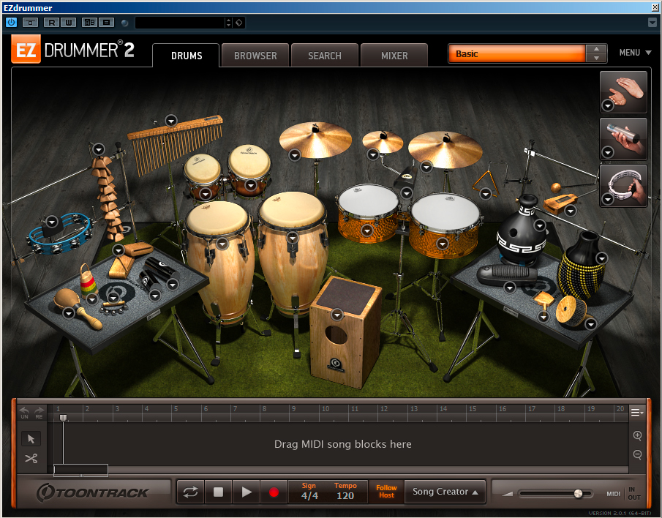Zoom out on the song track
The image size is (662, 518).
pyautogui.click(x=638, y=454)
